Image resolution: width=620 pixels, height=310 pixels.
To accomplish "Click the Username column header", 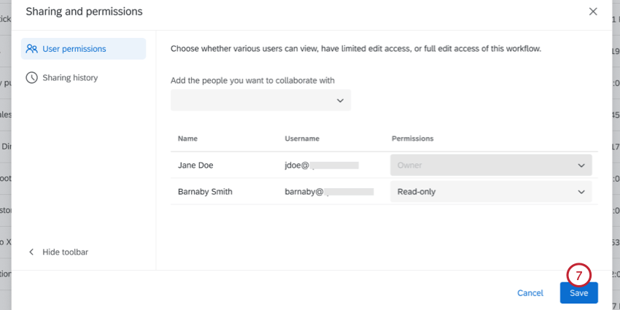I will coord(302,138).
